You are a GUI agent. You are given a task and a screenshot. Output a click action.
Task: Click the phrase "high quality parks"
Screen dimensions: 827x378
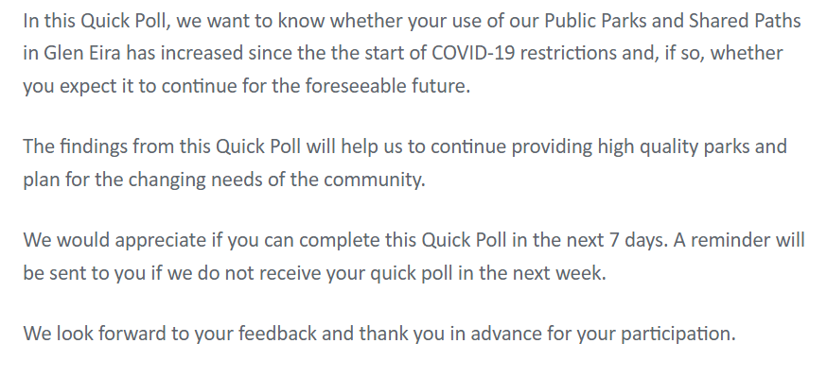pyautogui.click(x=696, y=146)
